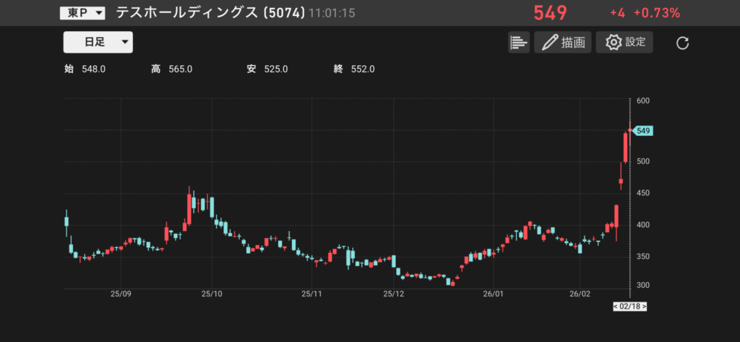Click the 549 price tag on the price axis

click(645, 131)
